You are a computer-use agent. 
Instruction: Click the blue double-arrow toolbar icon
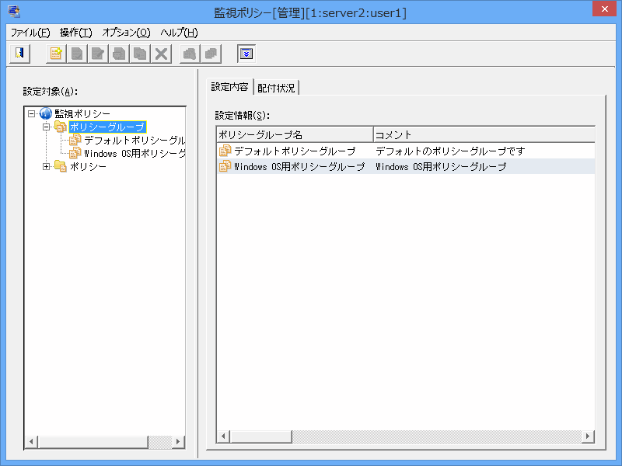246,54
